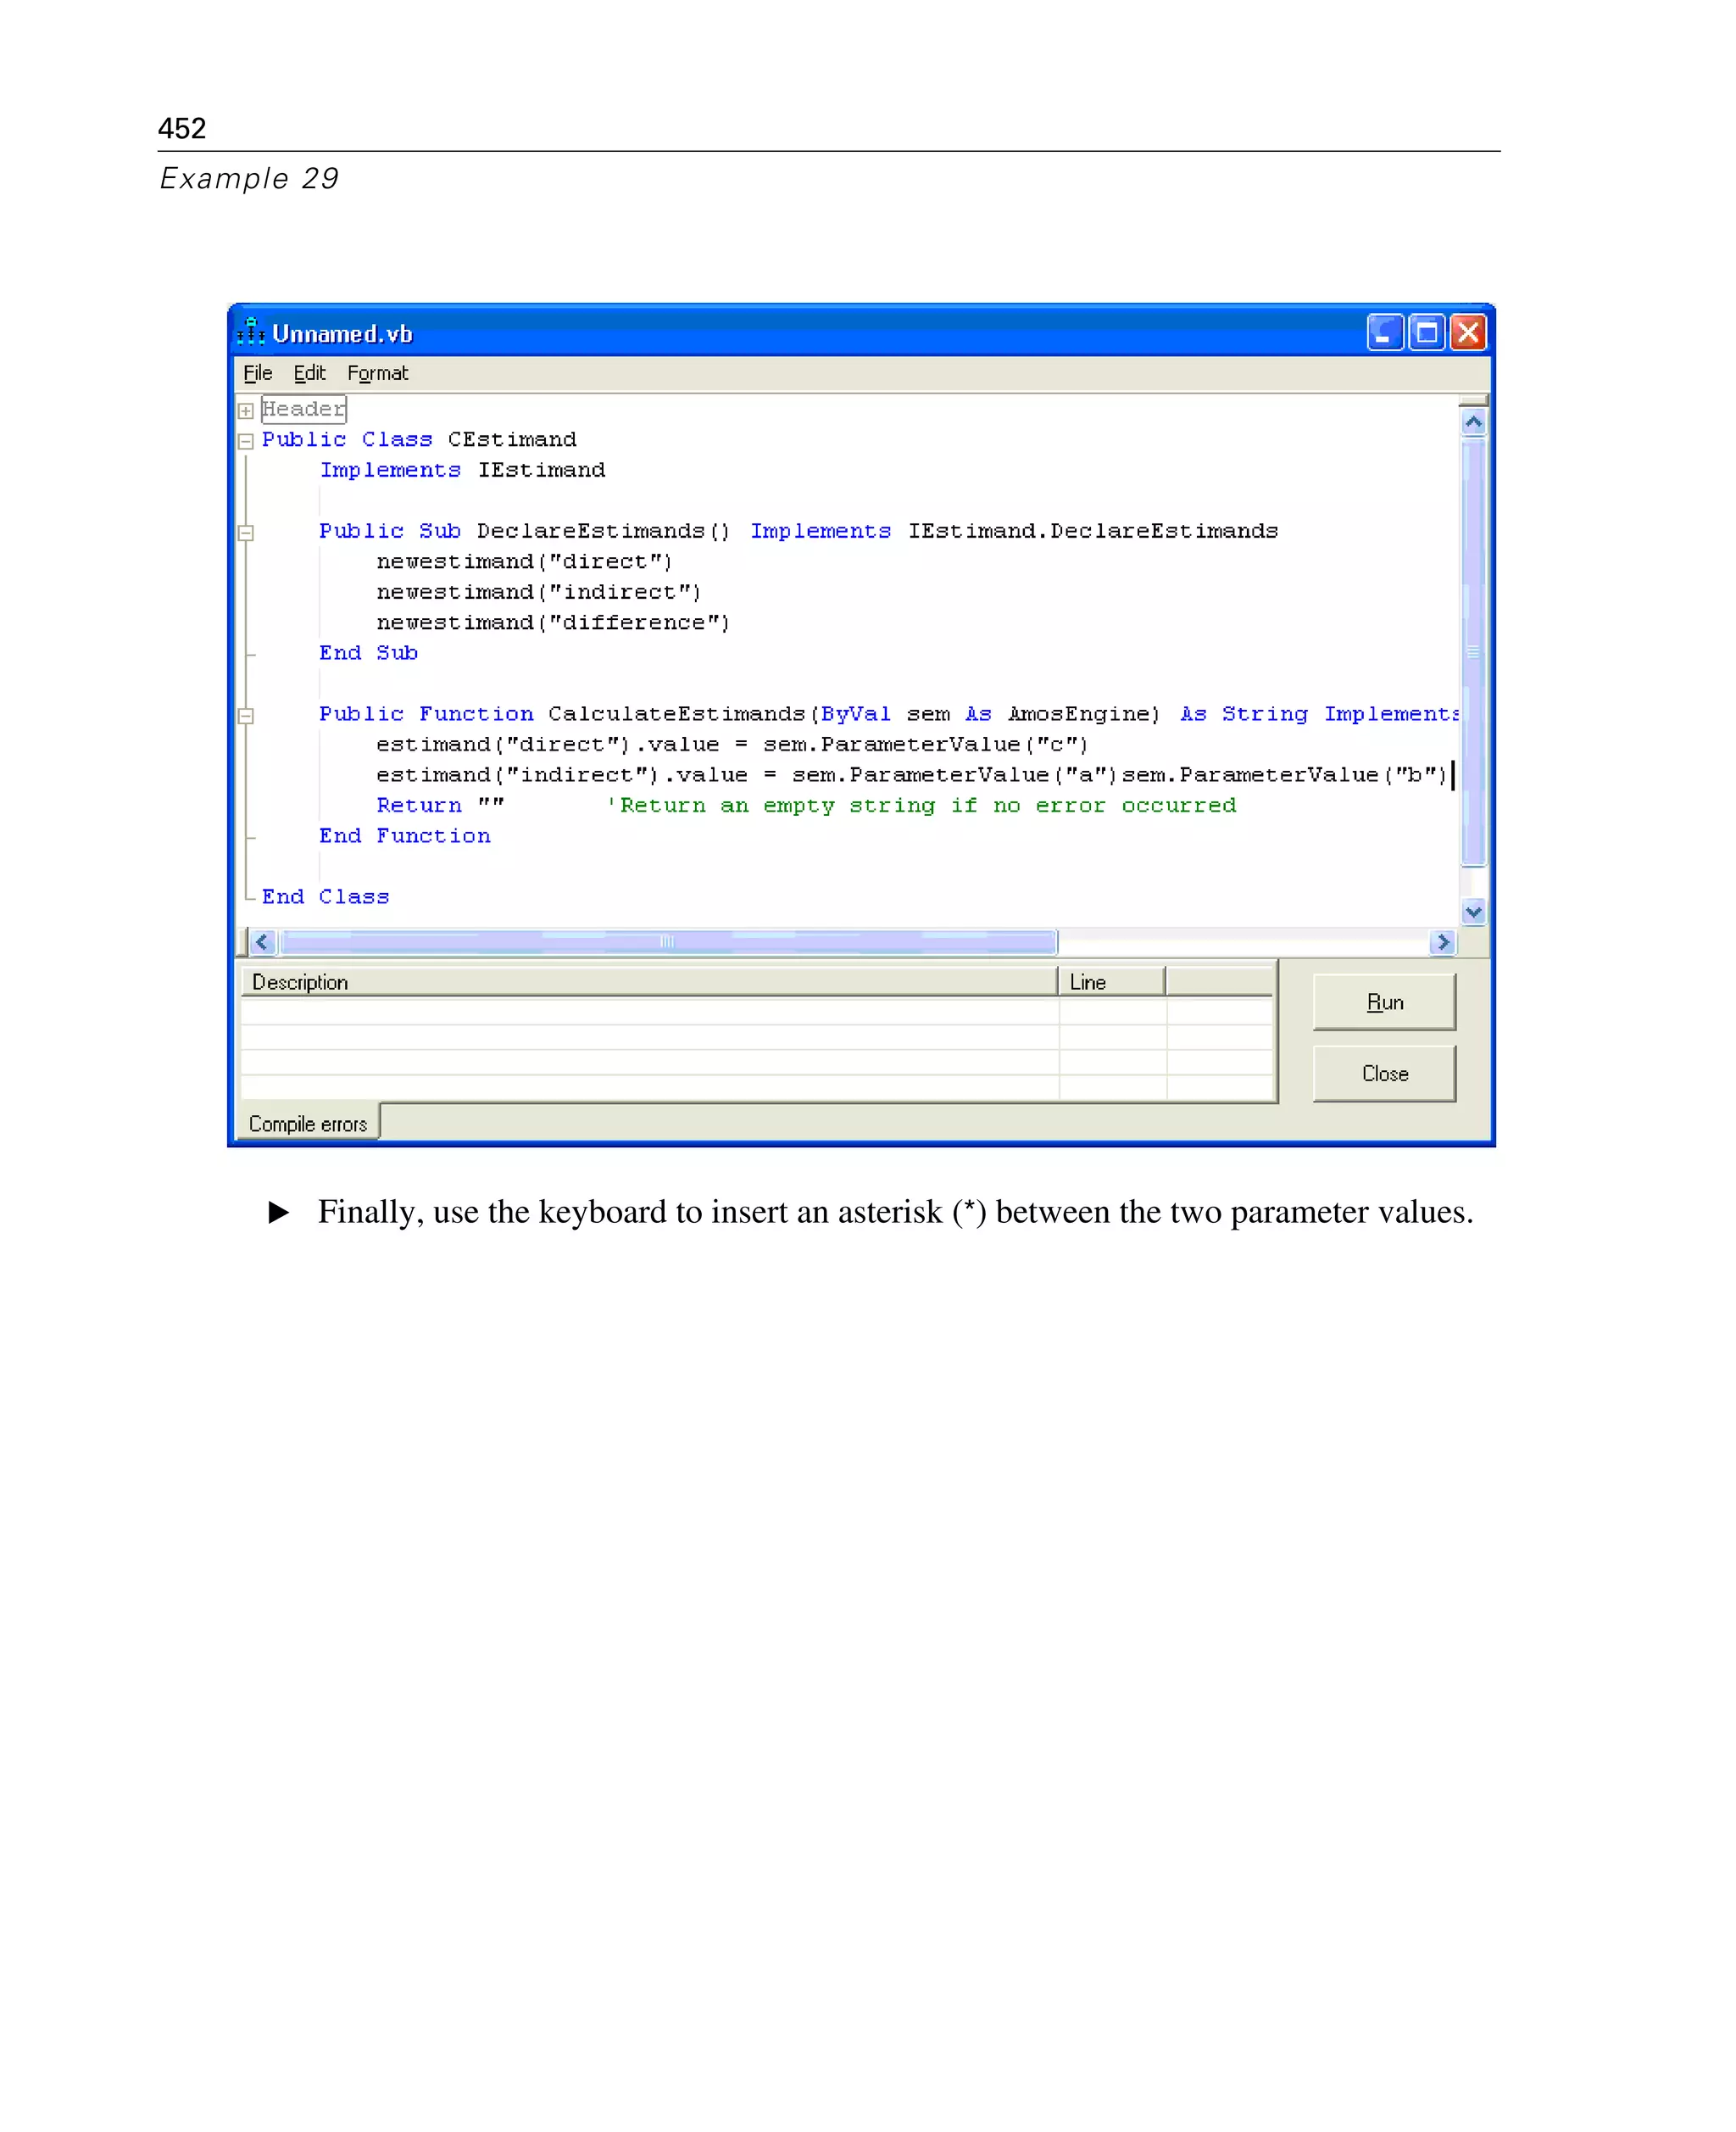
Task: Click the vertical scrollbar down arrow
Action: 1472,911
